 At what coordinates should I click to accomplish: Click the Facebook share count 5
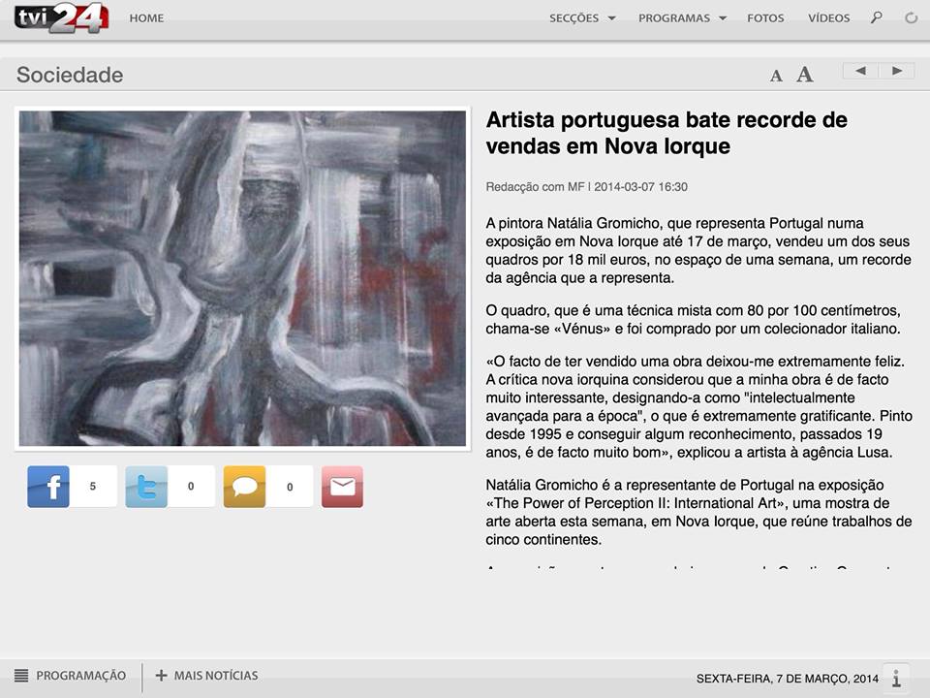pyautogui.click(x=93, y=487)
